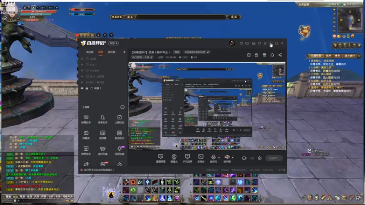Open 弹幕秀 tool in the toolbox

pos(86,134)
